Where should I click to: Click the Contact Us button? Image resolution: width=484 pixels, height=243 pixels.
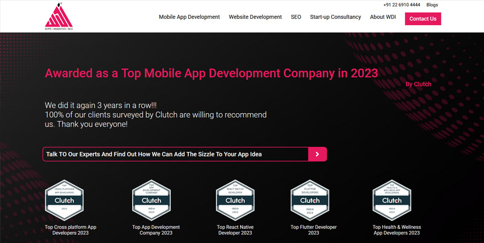pyautogui.click(x=423, y=19)
